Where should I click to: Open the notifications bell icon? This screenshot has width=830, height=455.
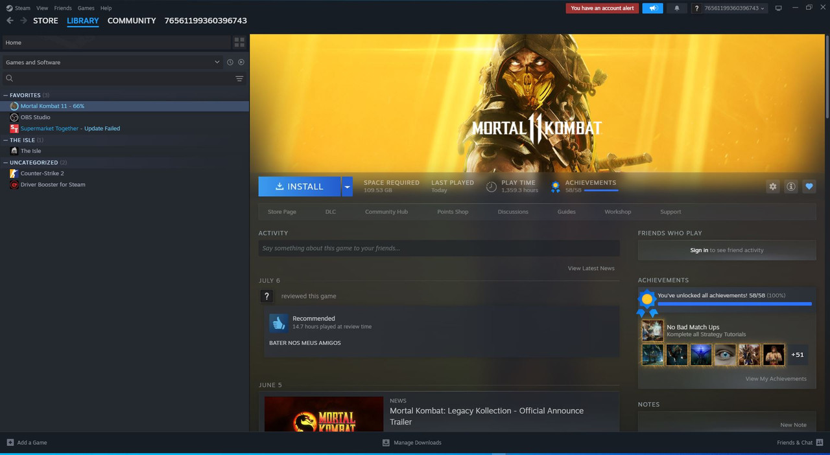pyautogui.click(x=677, y=8)
